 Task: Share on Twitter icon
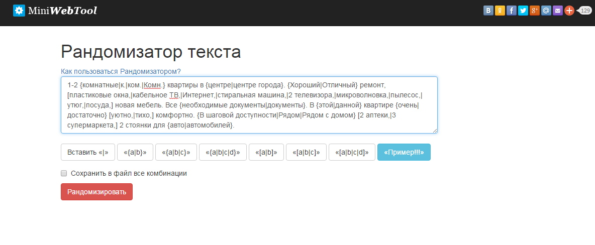pyautogui.click(x=523, y=11)
